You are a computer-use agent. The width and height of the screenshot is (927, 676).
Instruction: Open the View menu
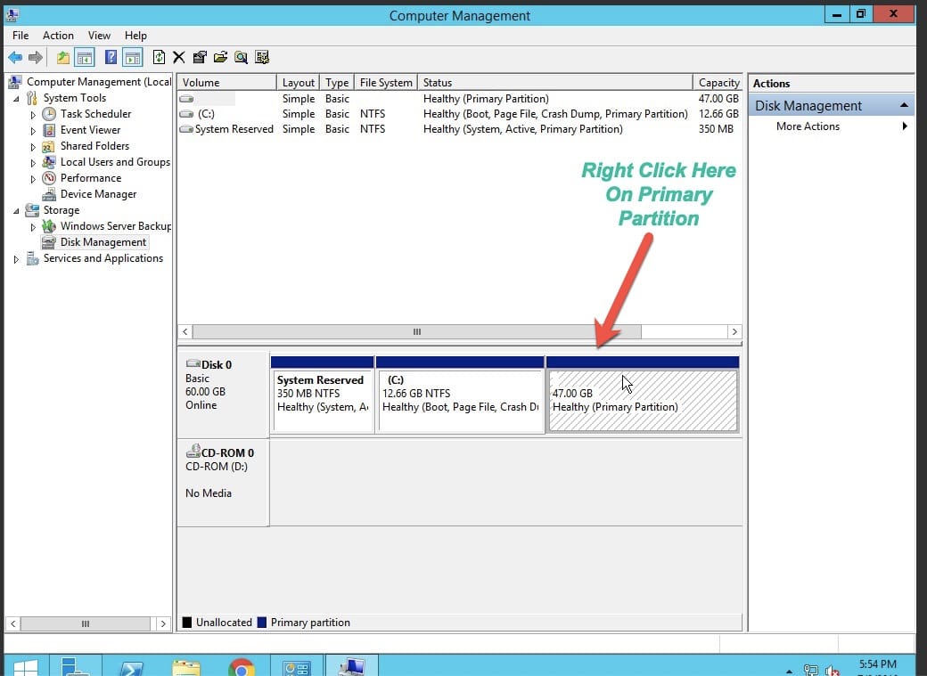pyautogui.click(x=99, y=36)
